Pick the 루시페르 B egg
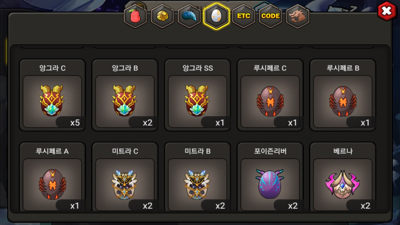This screenshot has width=400, height=225. 342,95
